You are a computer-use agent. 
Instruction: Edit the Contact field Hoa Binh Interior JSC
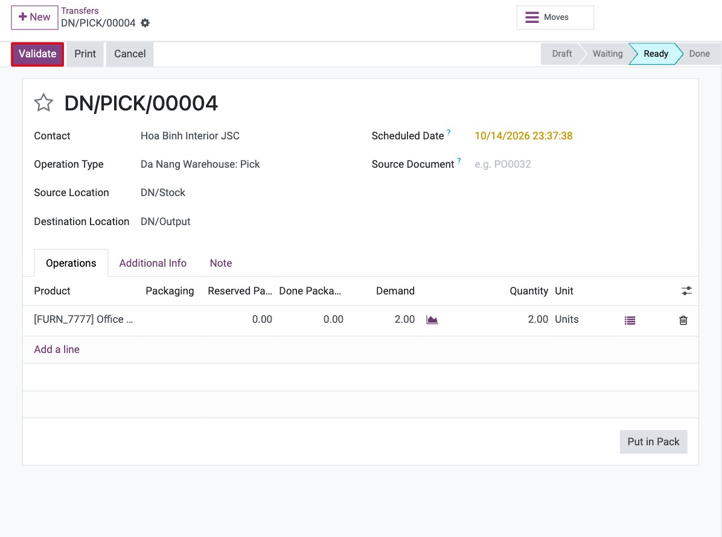190,136
